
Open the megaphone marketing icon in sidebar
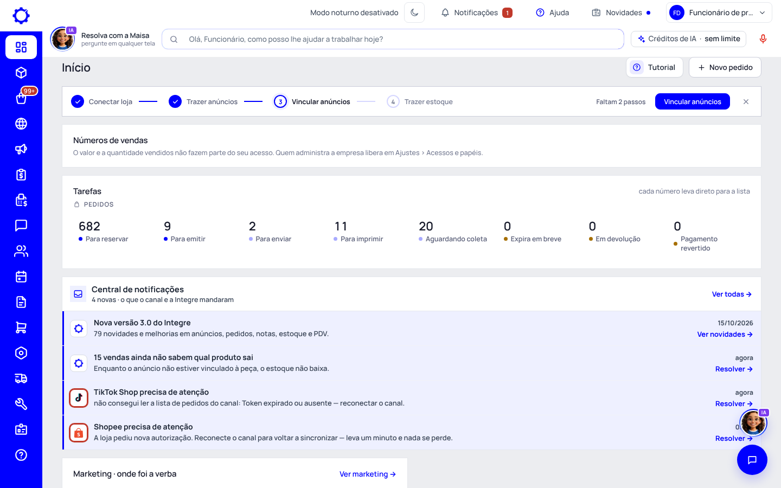pyautogui.click(x=21, y=149)
